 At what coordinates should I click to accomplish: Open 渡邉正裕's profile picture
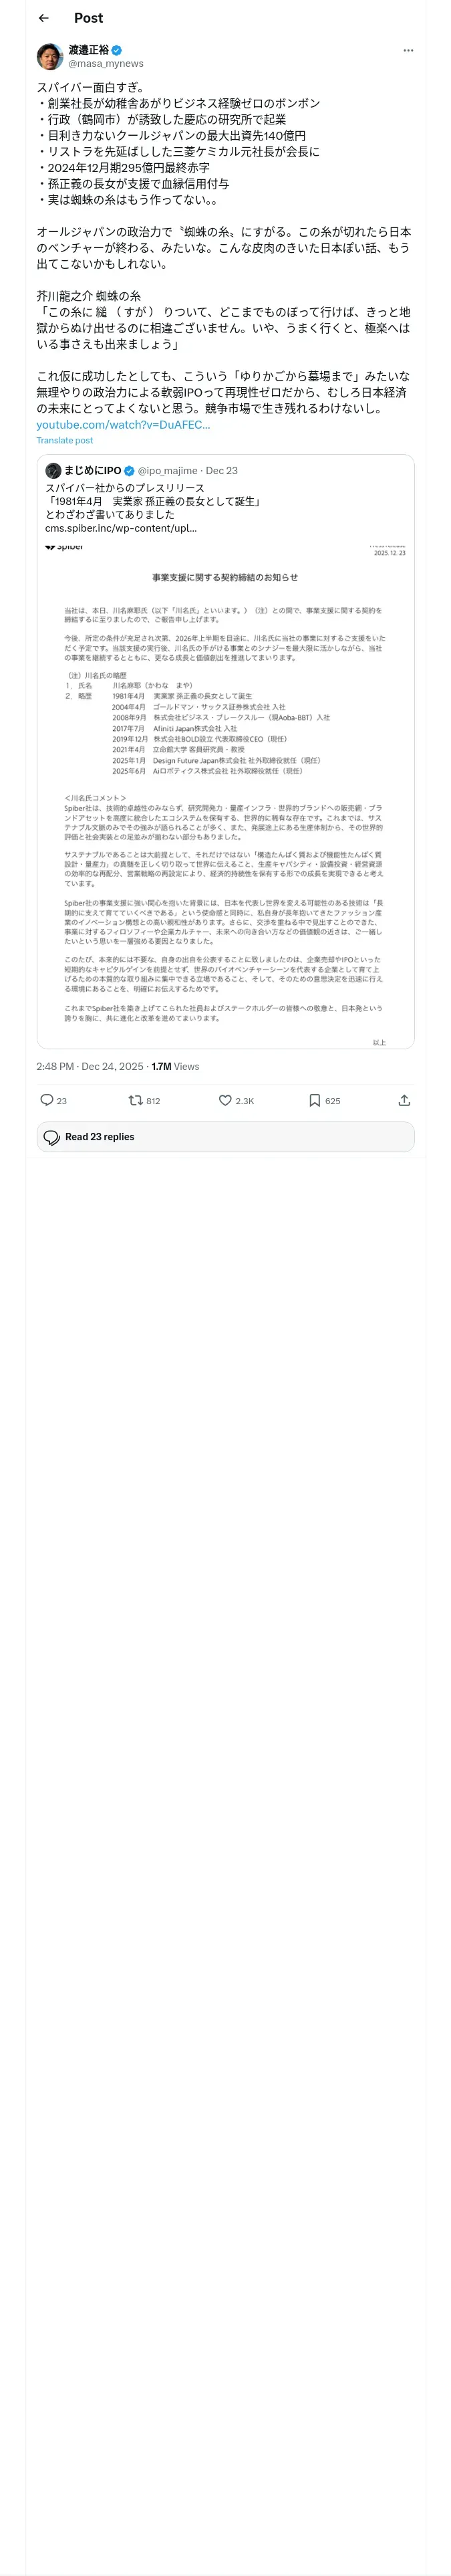(50, 56)
